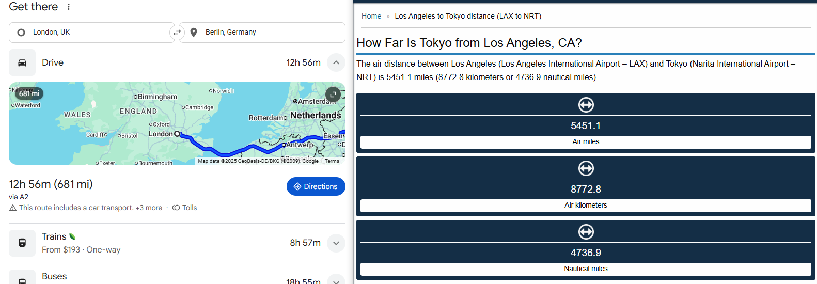
Task: Click the eco leaf icon beside Trains
Action: (x=72, y=236)
